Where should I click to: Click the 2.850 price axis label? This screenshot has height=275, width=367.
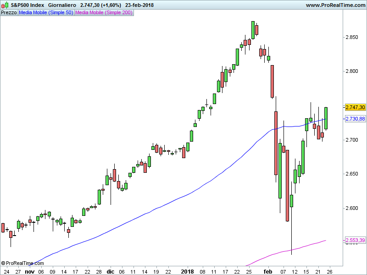[352, 37]
